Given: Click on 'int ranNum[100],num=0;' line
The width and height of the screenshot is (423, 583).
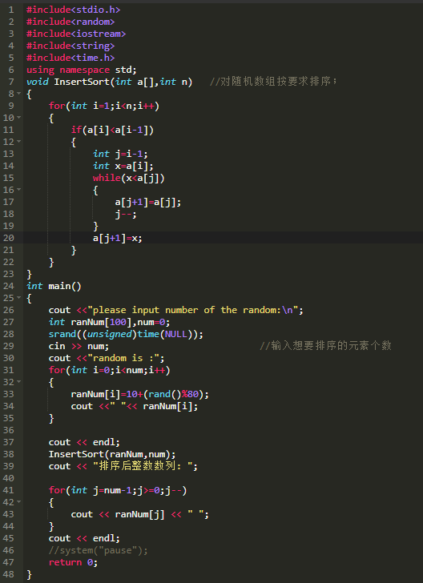Looking at the screenshot, I should click(110, 322).
